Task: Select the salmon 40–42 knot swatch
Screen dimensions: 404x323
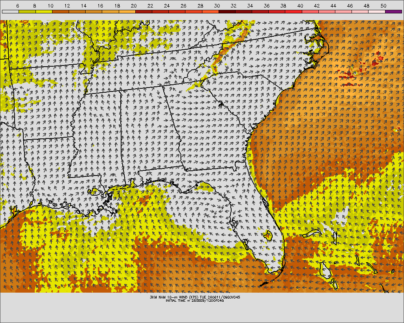Action: click(310, 11)
